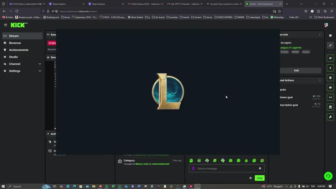Click the info circle icon at top right
This screenshot has width=336, height=189.
pos(330,36)
